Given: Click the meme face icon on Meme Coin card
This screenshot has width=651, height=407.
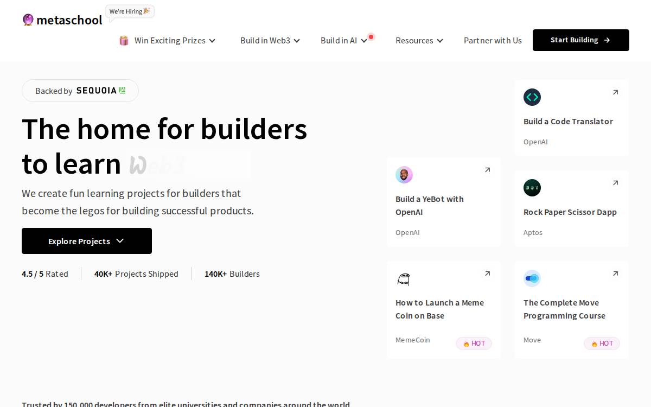Looking at the screenshot, I should [404, 279].
